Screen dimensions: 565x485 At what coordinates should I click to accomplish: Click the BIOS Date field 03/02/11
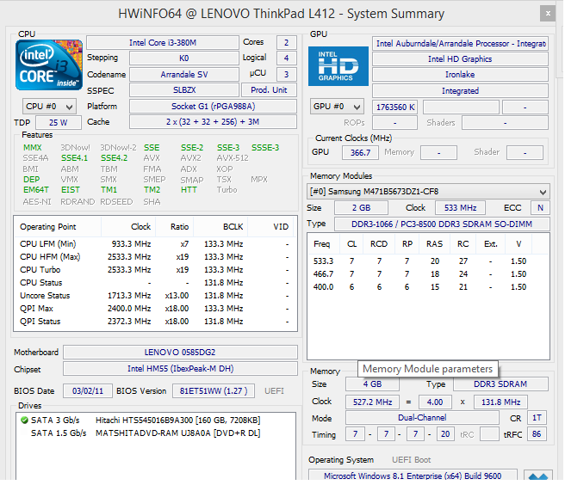pos(88,390)
